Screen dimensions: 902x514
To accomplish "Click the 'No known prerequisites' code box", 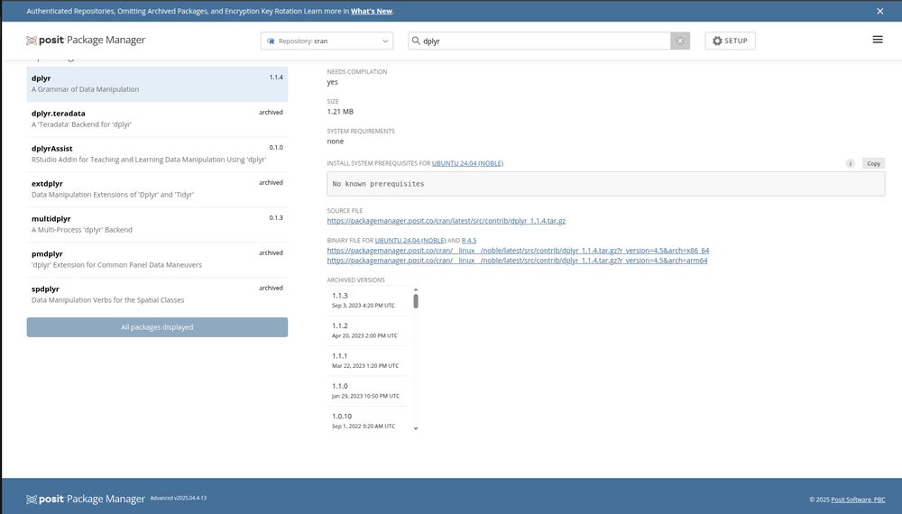I will pyautogui.click(x=606, y=184).
